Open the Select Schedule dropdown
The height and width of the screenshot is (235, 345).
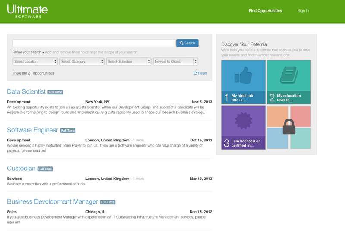point(129,62)
